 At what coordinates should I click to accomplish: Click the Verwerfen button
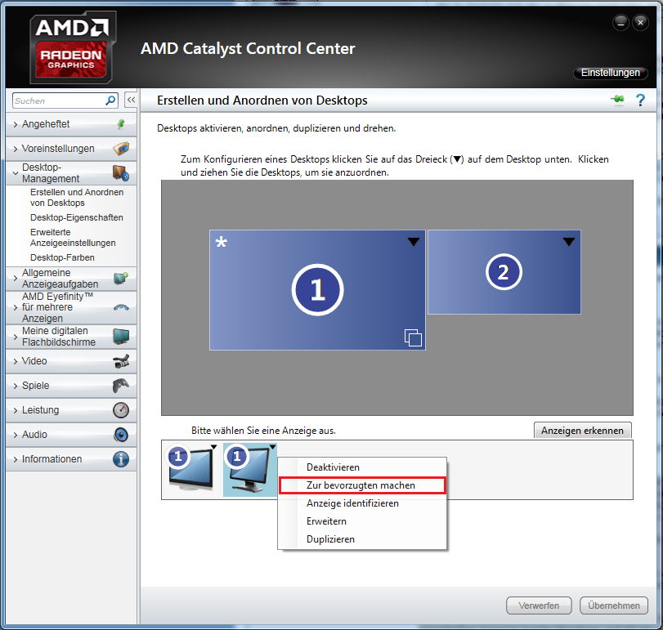539,605
